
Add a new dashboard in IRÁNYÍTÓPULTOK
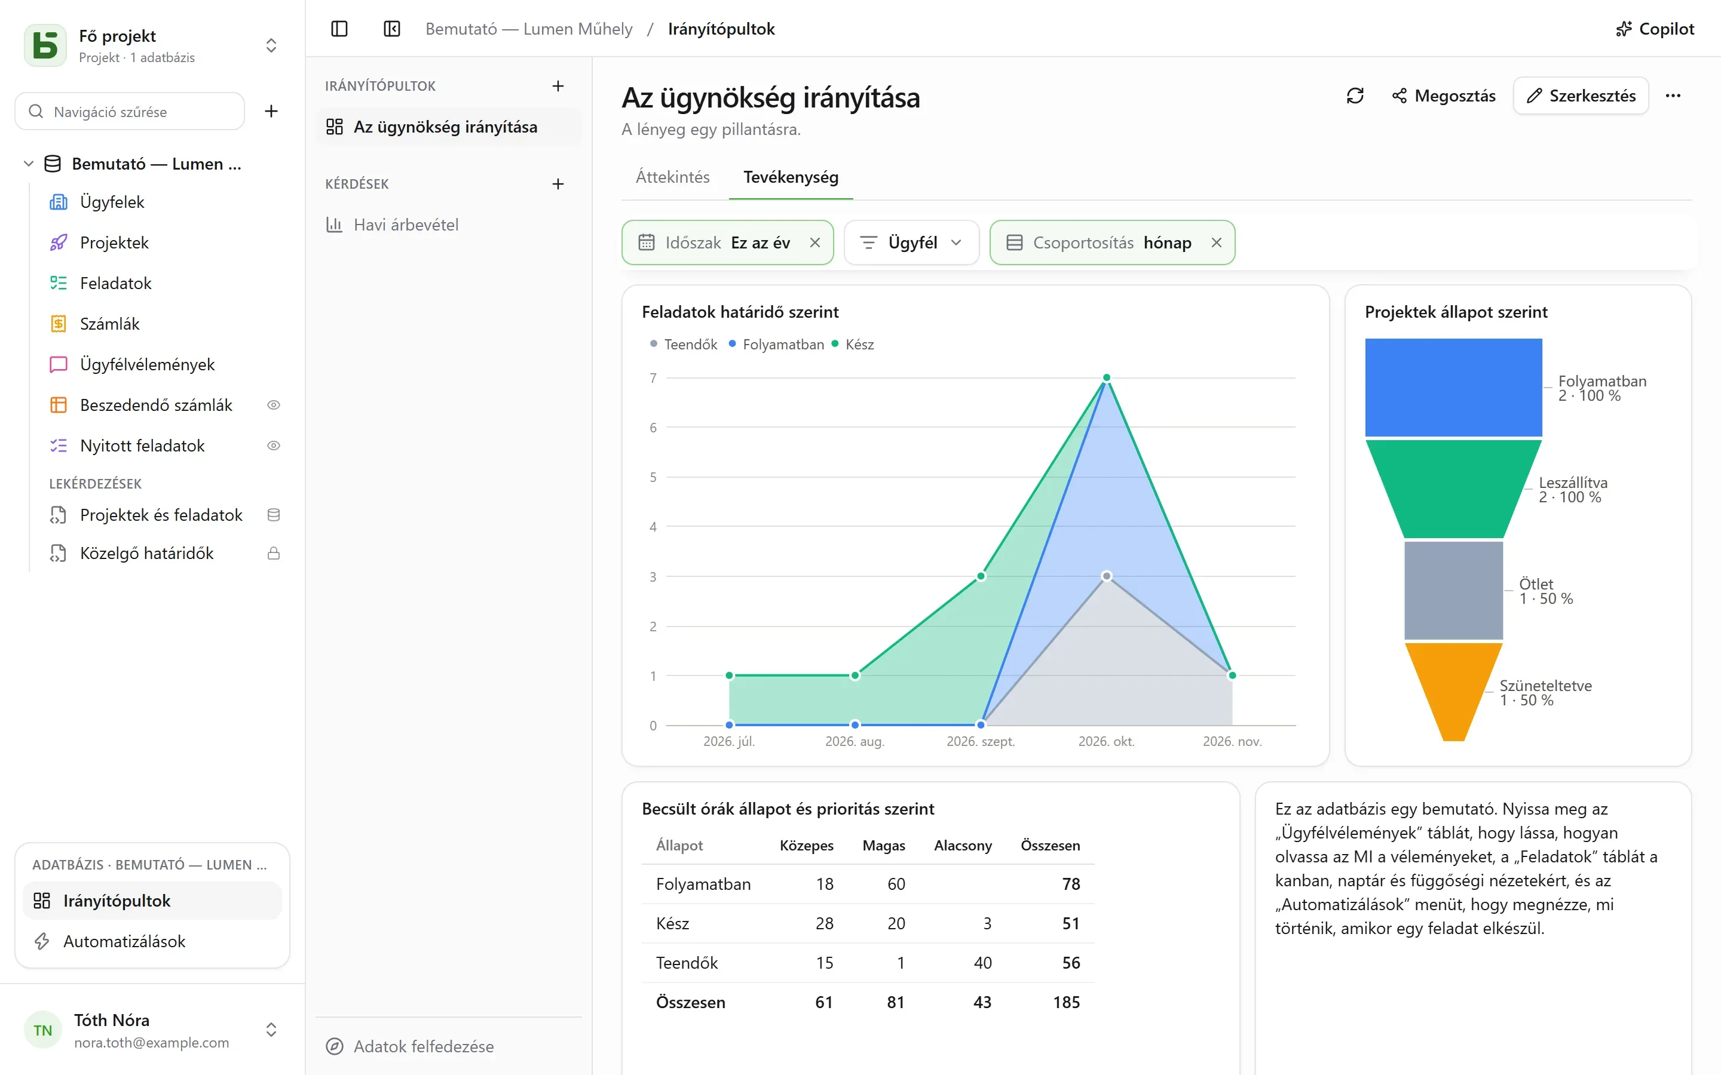[x=558, y=86]
